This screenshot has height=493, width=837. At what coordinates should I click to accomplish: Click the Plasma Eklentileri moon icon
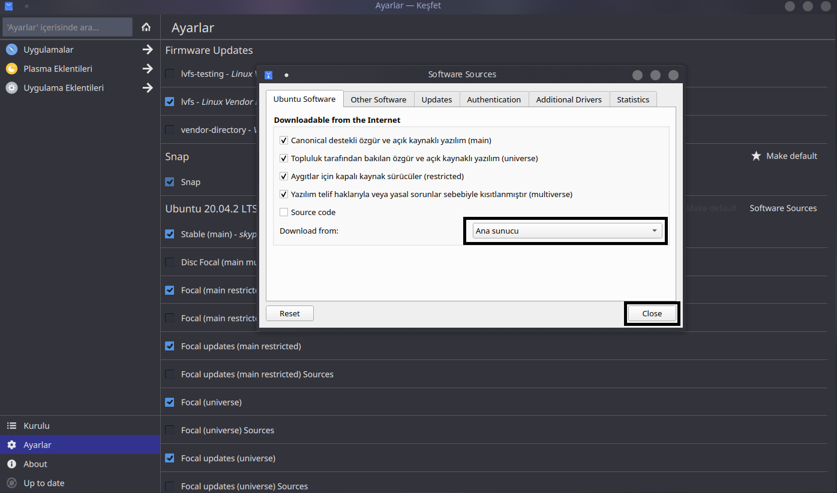click(11, 68)
